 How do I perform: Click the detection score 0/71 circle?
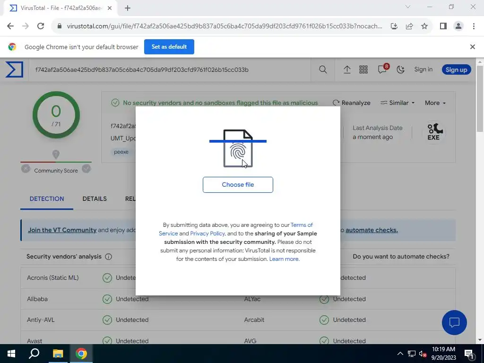[x=56, y=115]
